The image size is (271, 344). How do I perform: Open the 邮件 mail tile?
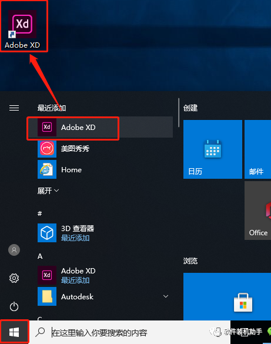pos(258,149)
